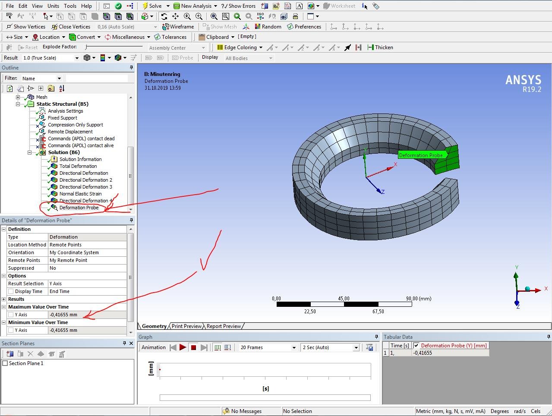The image size is (552, 416).
Task: Select Deformation Probe tree item
Action: [79, 208]
